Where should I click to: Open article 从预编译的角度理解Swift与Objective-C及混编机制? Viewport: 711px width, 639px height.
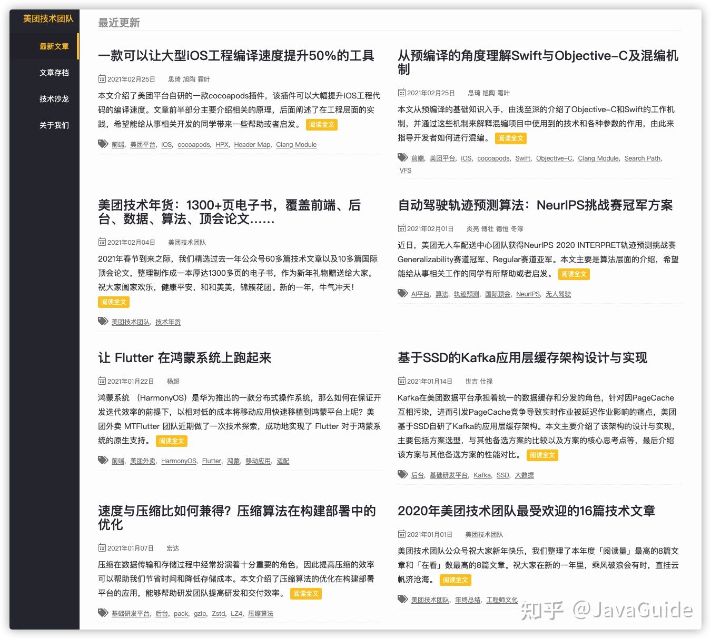click(x=538, y=63)
